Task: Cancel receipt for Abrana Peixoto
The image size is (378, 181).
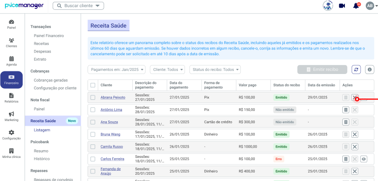Action: click(354, 98)
